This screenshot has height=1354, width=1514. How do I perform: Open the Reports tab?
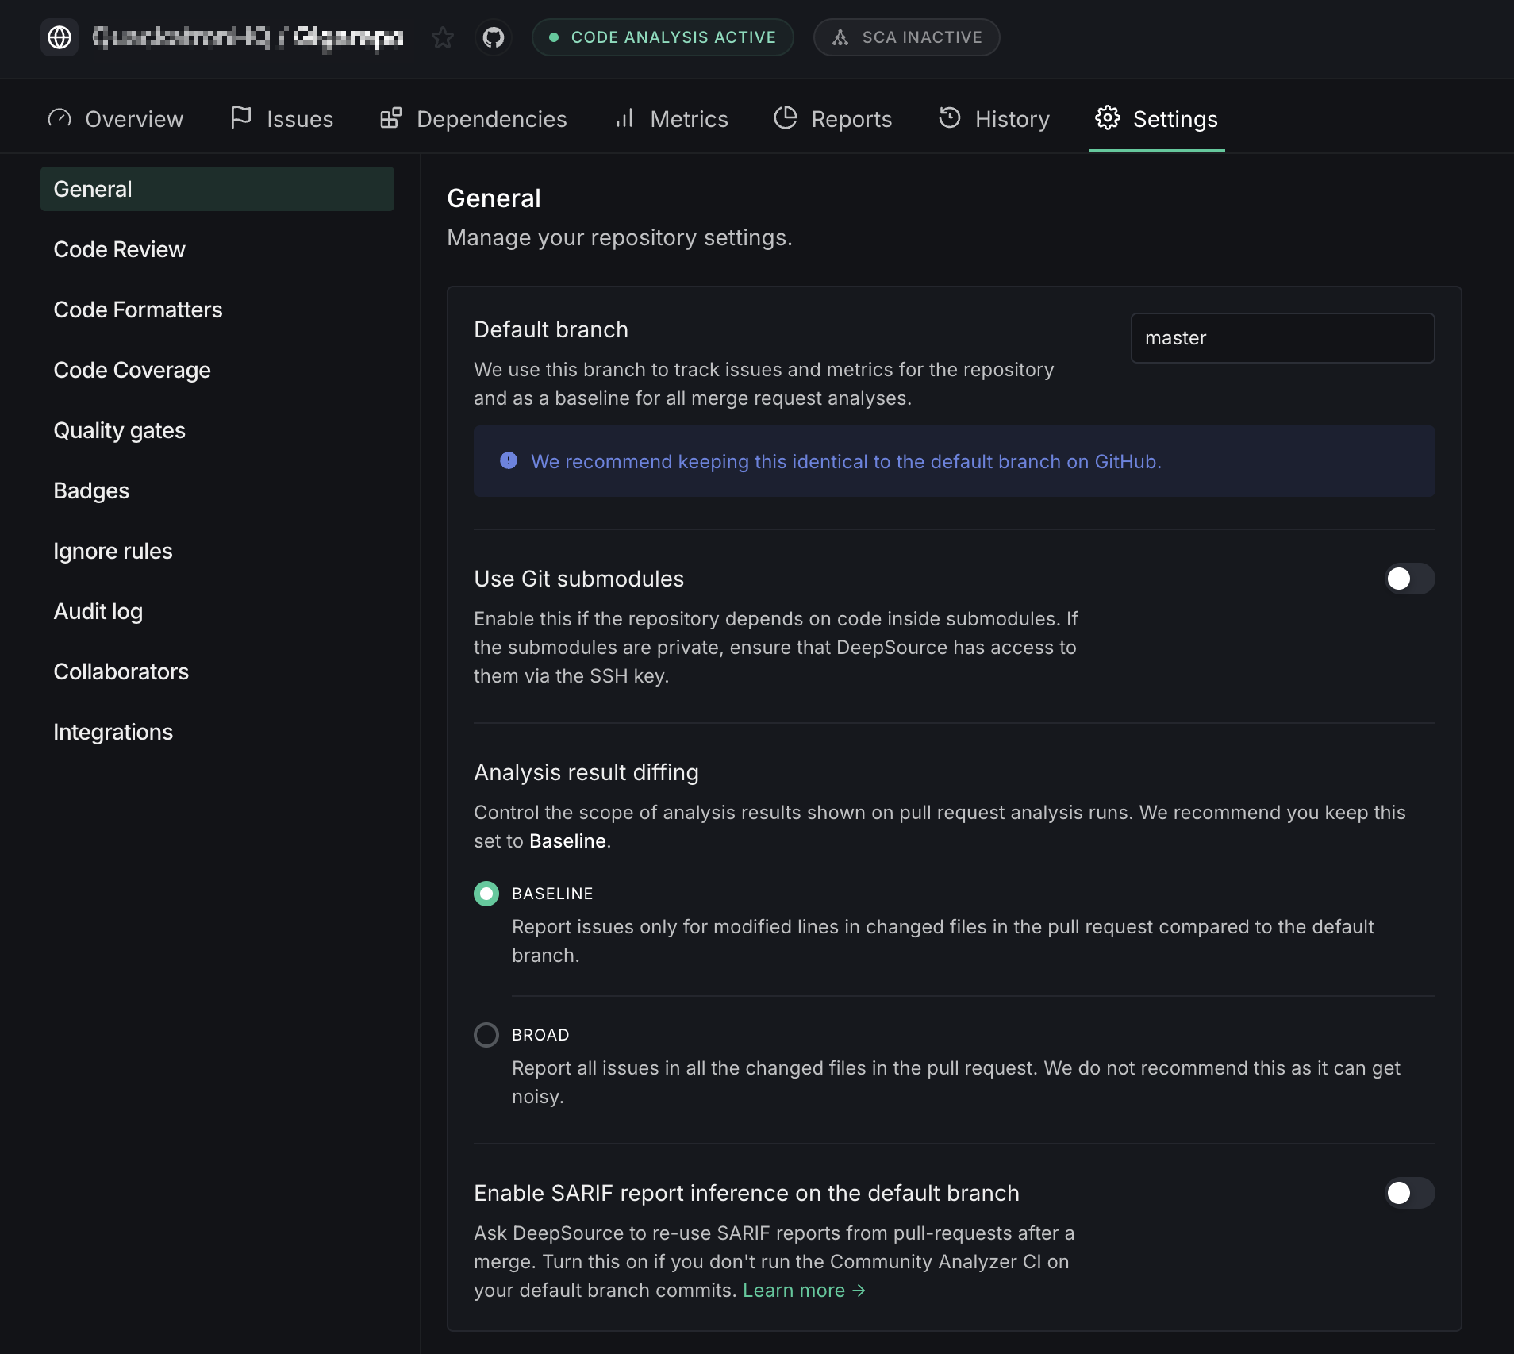click(x=833, y=119)
